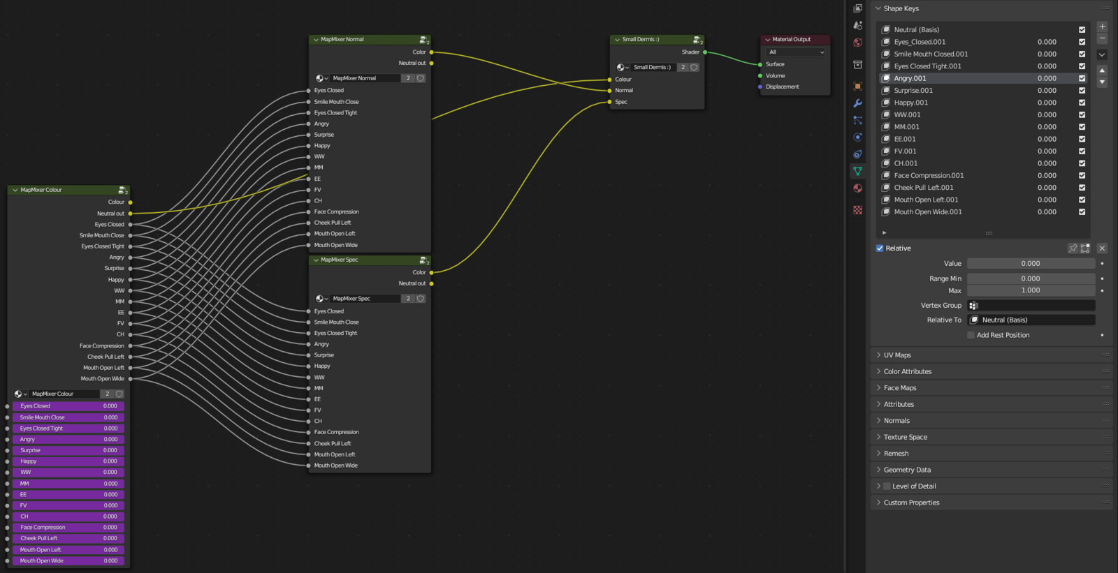Screen dimensions: 1118x573
Task: Click the shape key Value slider
Action: click(1031, 264)
